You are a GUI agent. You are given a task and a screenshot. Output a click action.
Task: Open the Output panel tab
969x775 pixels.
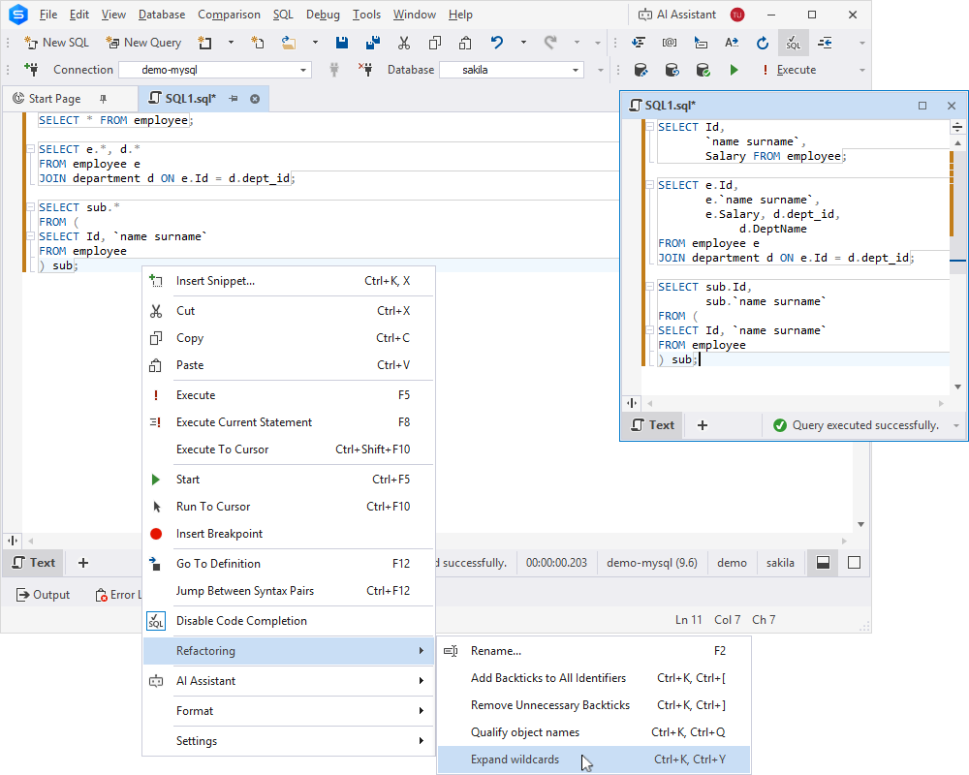click(43, 595)
